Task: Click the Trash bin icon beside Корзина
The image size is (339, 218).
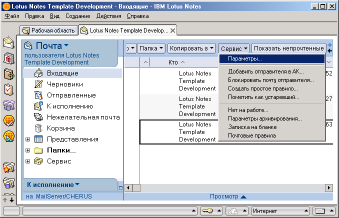Action: 38,128
